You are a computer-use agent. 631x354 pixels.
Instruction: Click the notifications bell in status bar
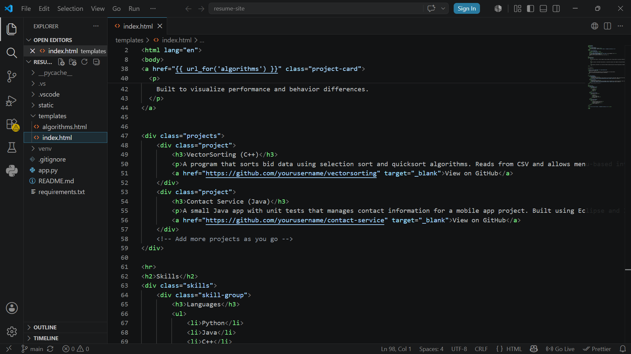coord(623,349)
